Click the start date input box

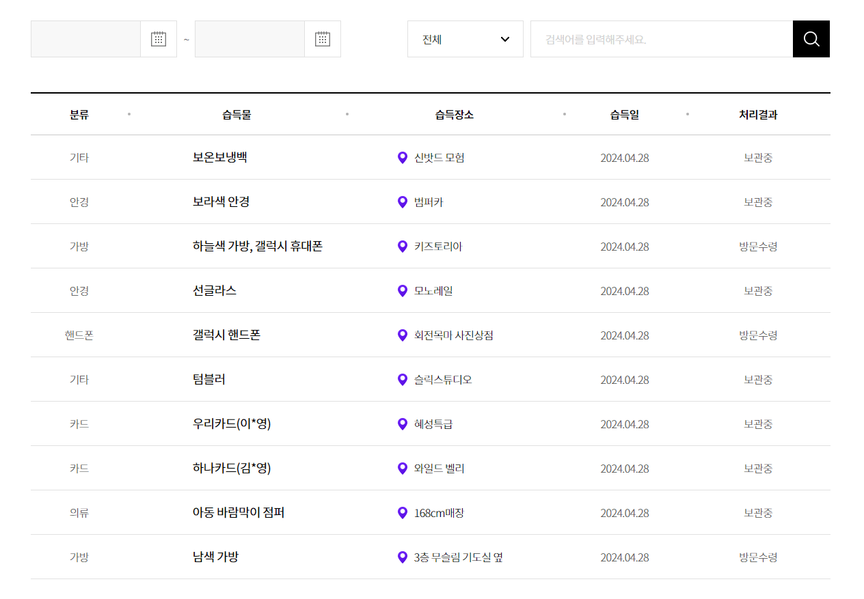85,39
